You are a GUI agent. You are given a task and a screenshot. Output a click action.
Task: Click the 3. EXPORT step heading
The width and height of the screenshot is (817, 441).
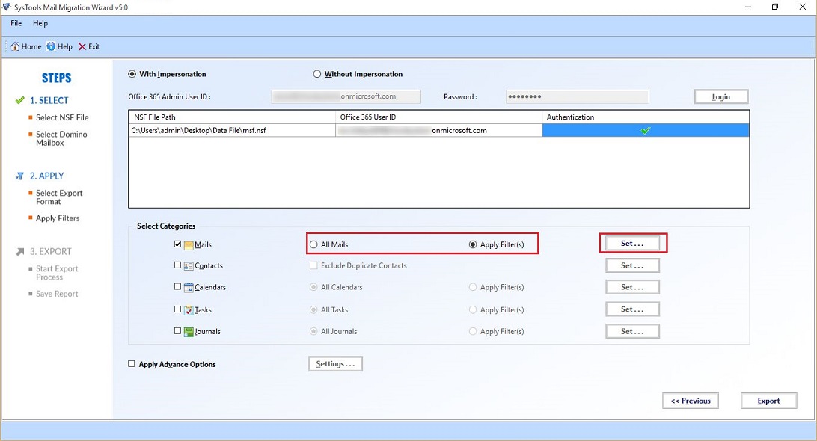(51, 251)
